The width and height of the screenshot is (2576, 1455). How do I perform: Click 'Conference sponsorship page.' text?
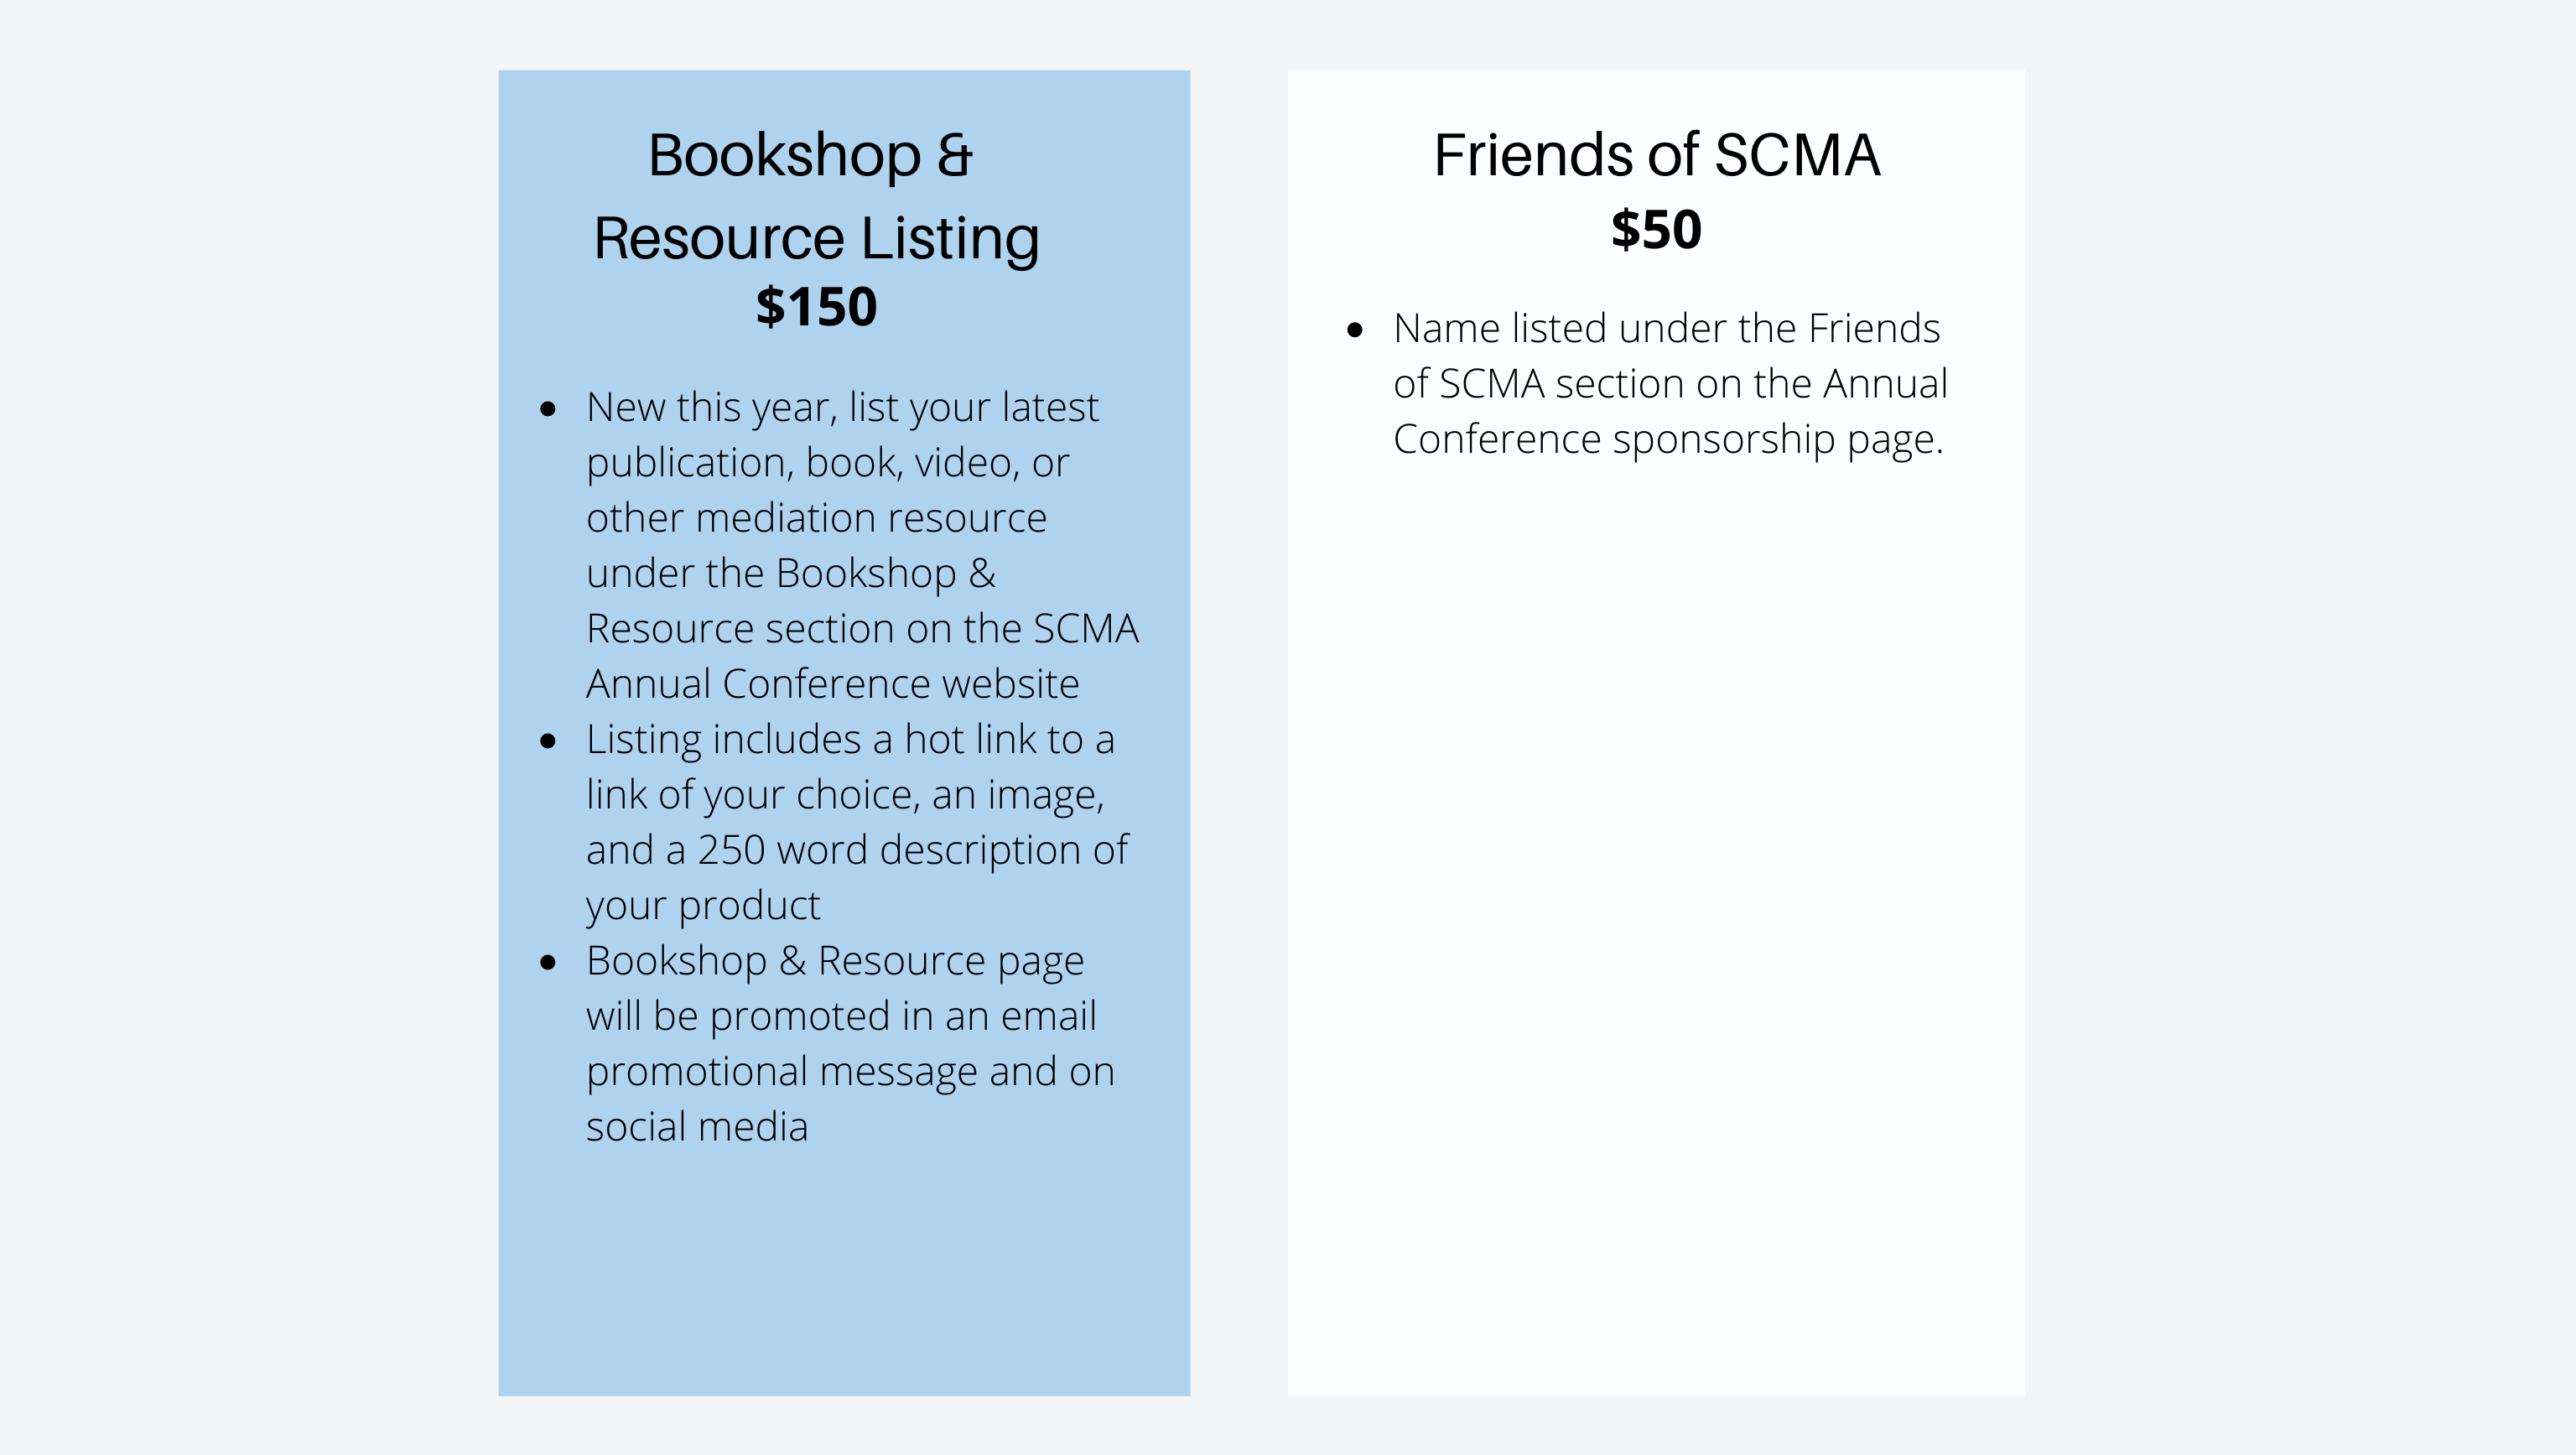click(1668, 440)
